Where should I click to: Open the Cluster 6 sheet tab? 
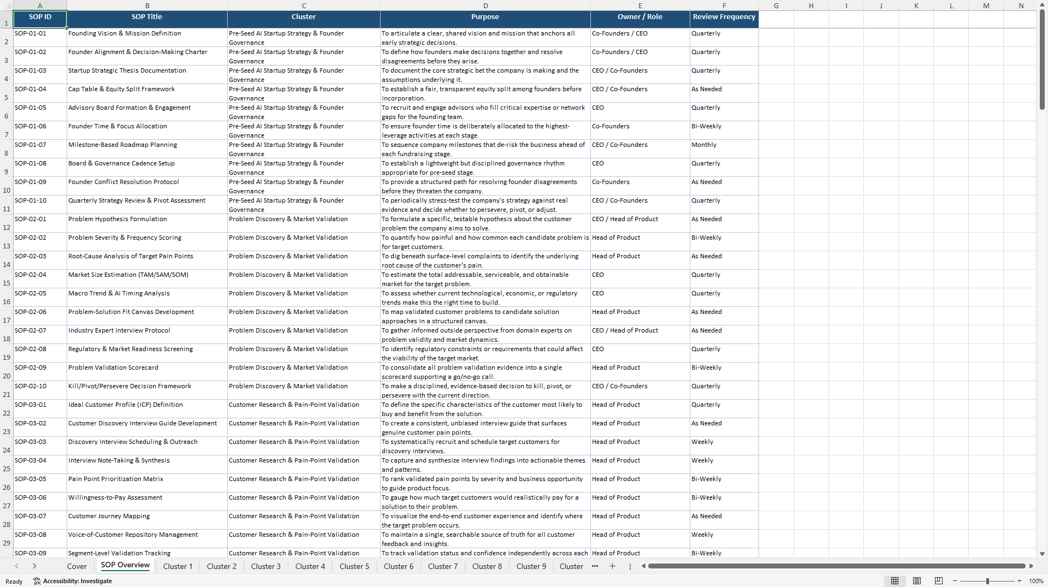(399, 566)
